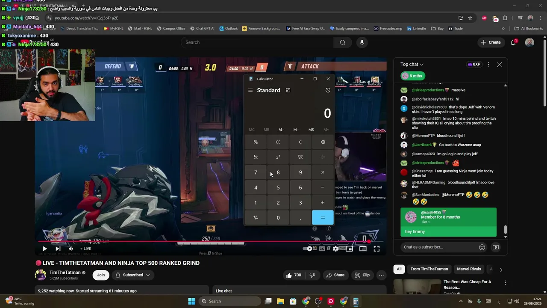Image resolution: width=547 pixels, height=308 pixels.
Task: Open the LinkedIn bookmark
Action: (416, 29)
